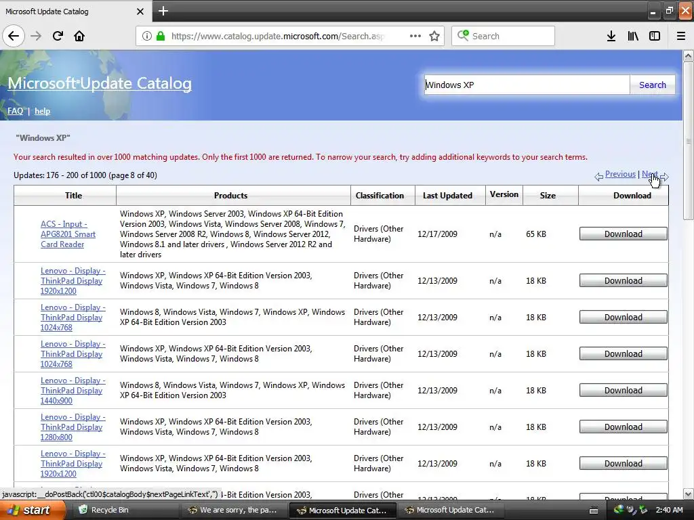Open the Microsoft Update Catalog title link
This screenshot has width=694, height=520.
click(x=100, y=83)
